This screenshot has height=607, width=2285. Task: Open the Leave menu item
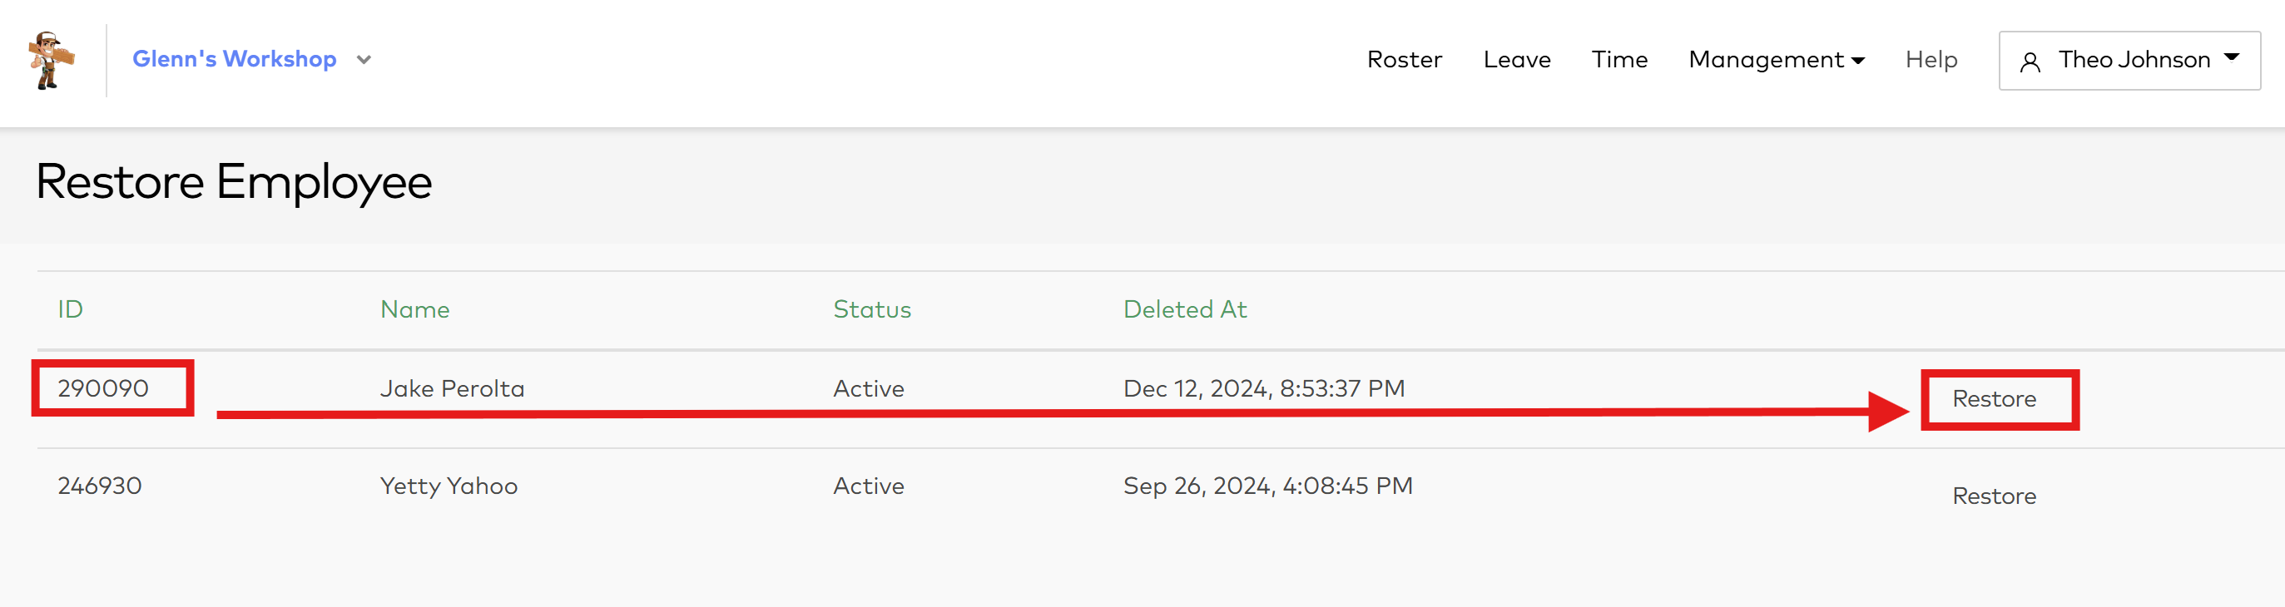(x=1517, y=59)
